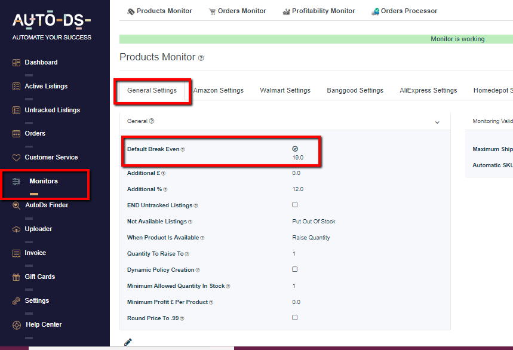Click the Minimum Profit £ Per Product value 0.0
This screenshot has height=350, width=513.
[x=296, y=302]
